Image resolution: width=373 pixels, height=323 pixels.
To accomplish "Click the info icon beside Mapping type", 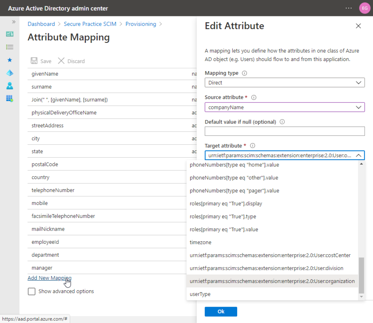I will [x=244, y=73].
